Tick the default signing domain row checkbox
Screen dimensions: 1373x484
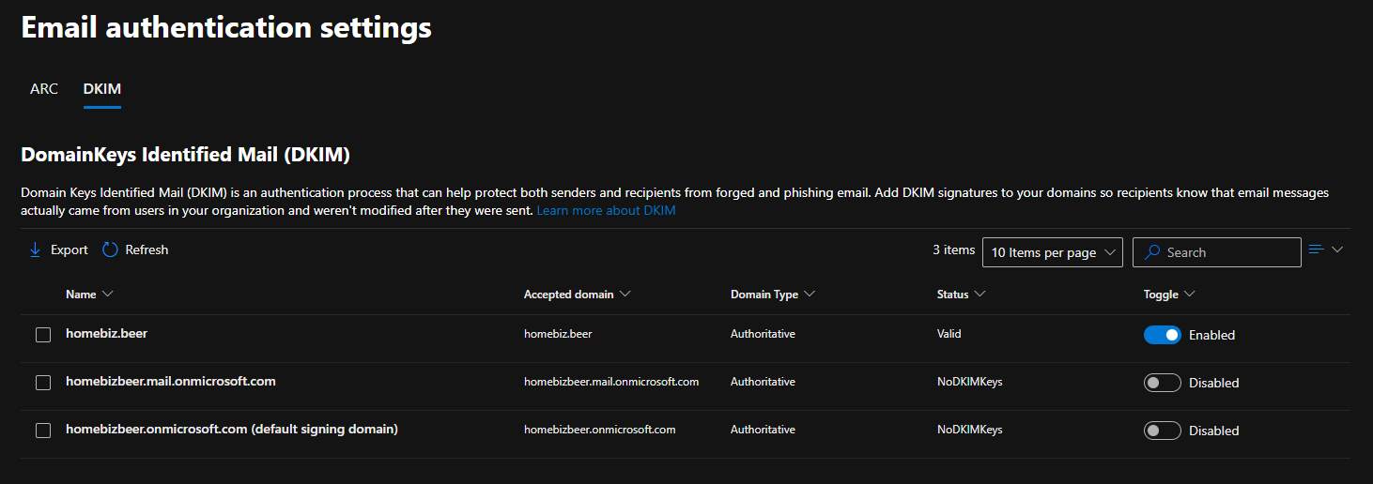pos(43,431)
